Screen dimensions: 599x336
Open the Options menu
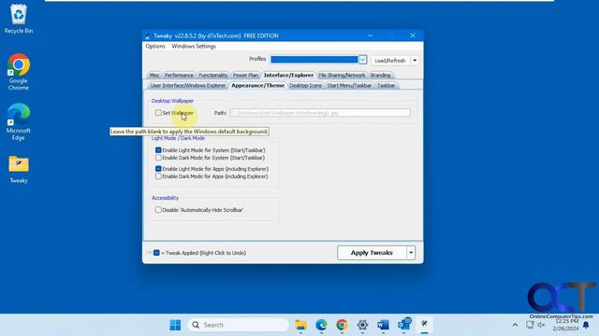click(155, 46)
